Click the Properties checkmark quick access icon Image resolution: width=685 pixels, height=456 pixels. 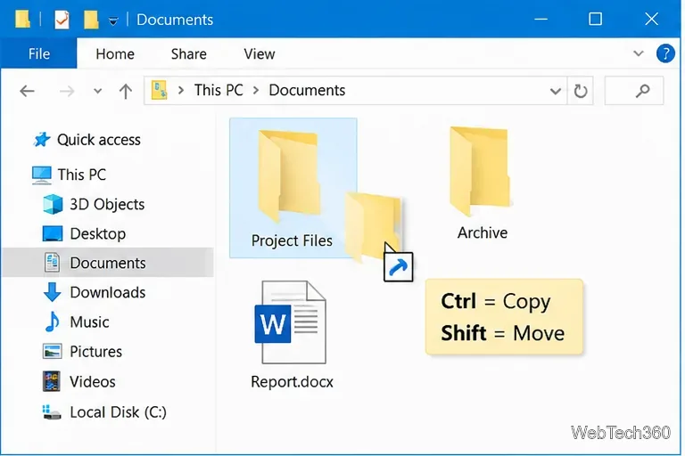tap(62, 20)
